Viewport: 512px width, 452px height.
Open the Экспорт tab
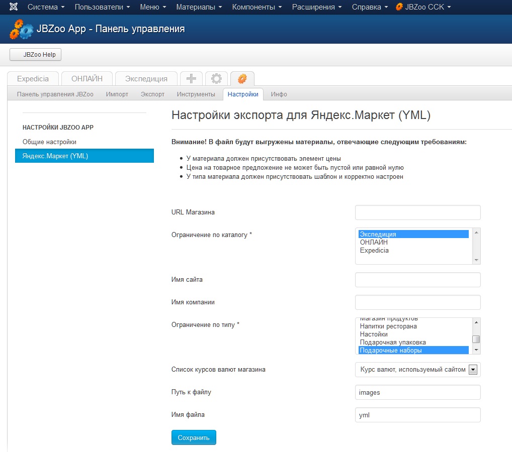tap(152, 94)
